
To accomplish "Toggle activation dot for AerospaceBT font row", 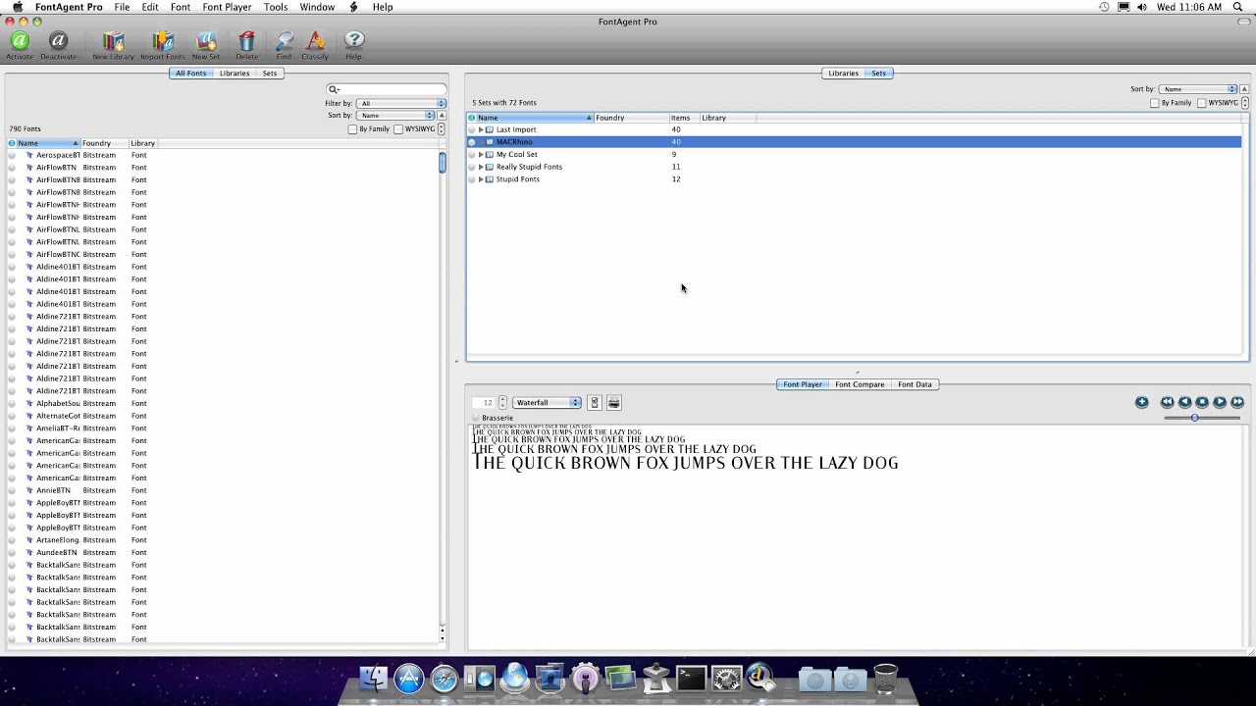I will pos(12,155).
